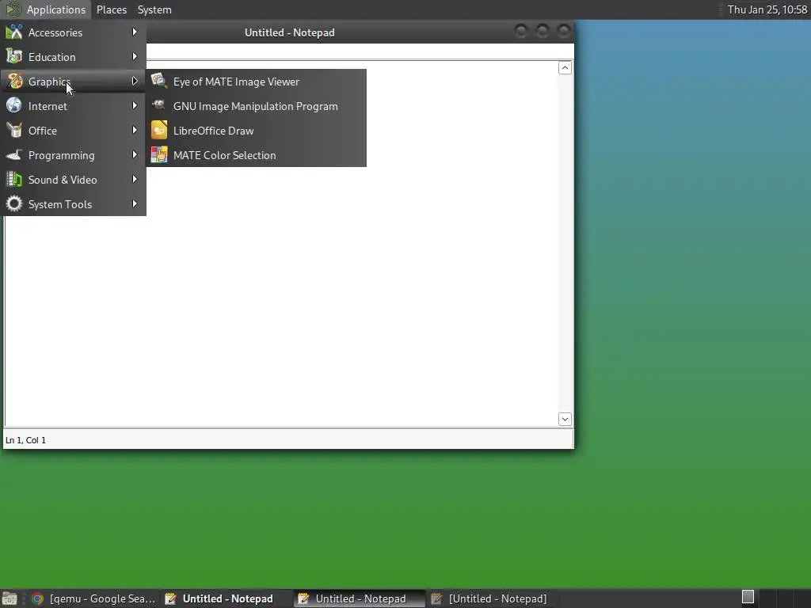Minimize the Notepad window
Viewport: 811px width, 608px height.
pyautogui.click(x=521, y=32)
